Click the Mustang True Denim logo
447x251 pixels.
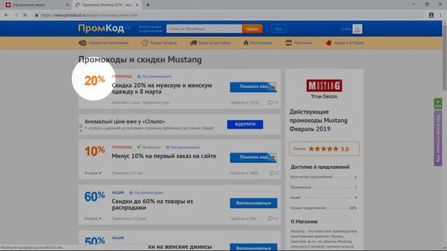[x=324, y=89]
